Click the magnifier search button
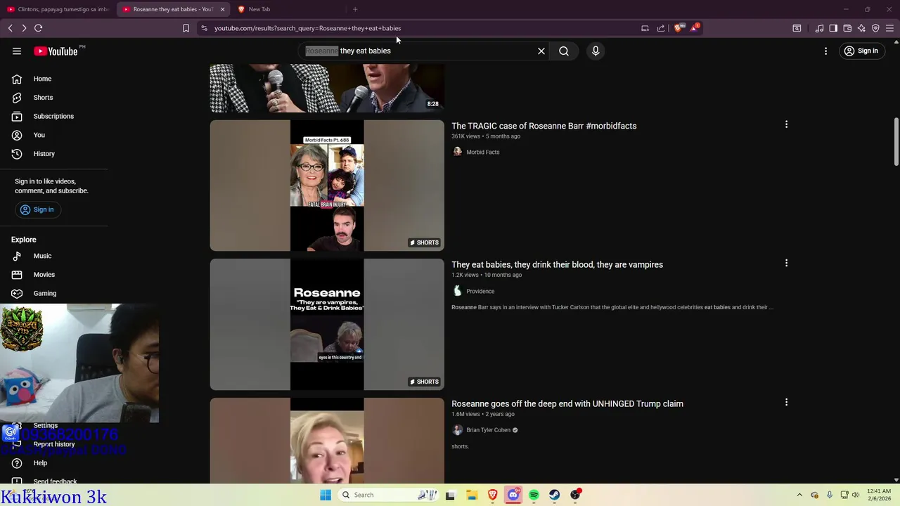This screenshot has width=900, height=506. click(x=564, y=51)
